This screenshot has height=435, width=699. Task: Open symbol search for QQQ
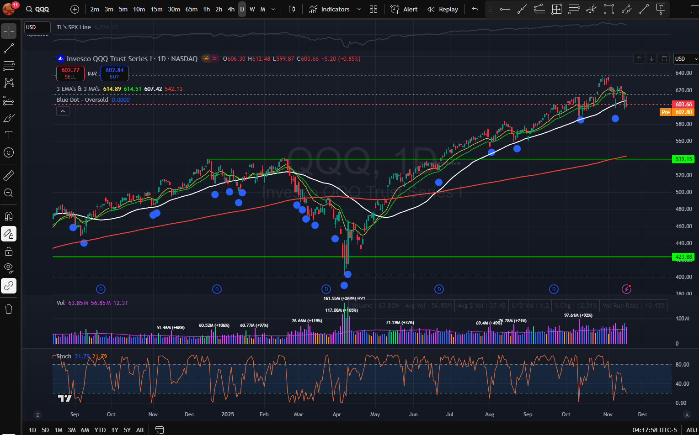tap(37, 9)
